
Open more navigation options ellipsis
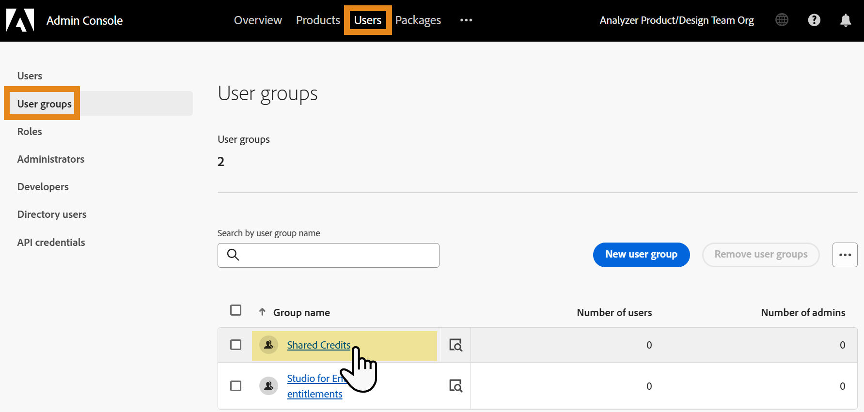click(x=466, y=20)
